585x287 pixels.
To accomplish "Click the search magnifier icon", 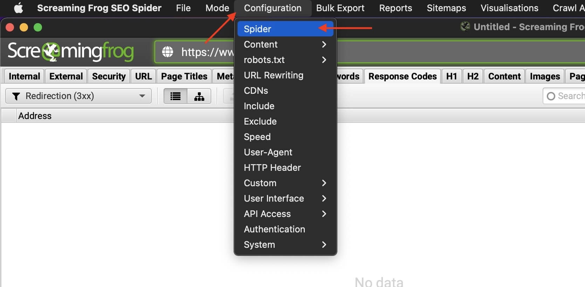I will coord(551,96).
